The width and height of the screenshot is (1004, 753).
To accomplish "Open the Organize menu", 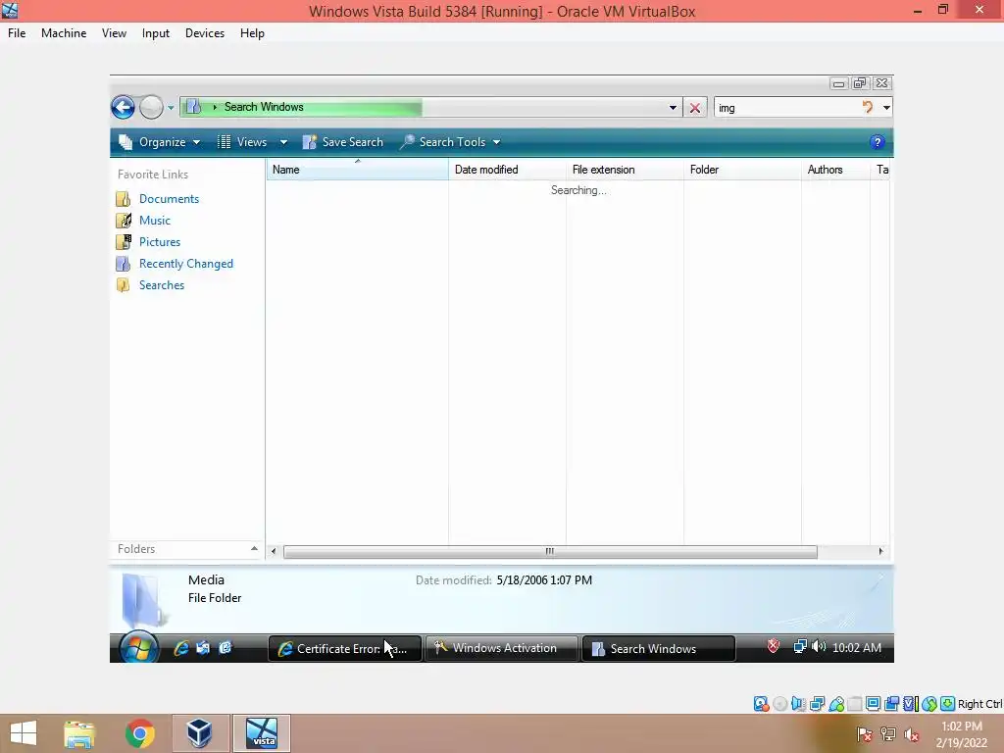I will [160, 142].
